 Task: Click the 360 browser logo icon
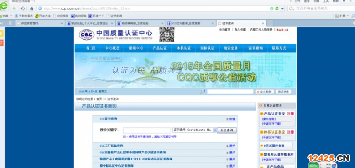pyautogui.click(x=4, y=6)
